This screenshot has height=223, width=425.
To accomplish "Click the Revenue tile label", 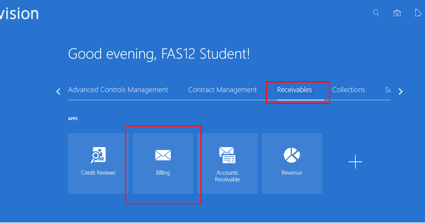I will point(292,173).
